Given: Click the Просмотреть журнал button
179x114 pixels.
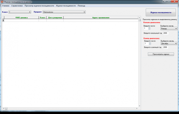Looking at the screenshot, I should (161, 54).
